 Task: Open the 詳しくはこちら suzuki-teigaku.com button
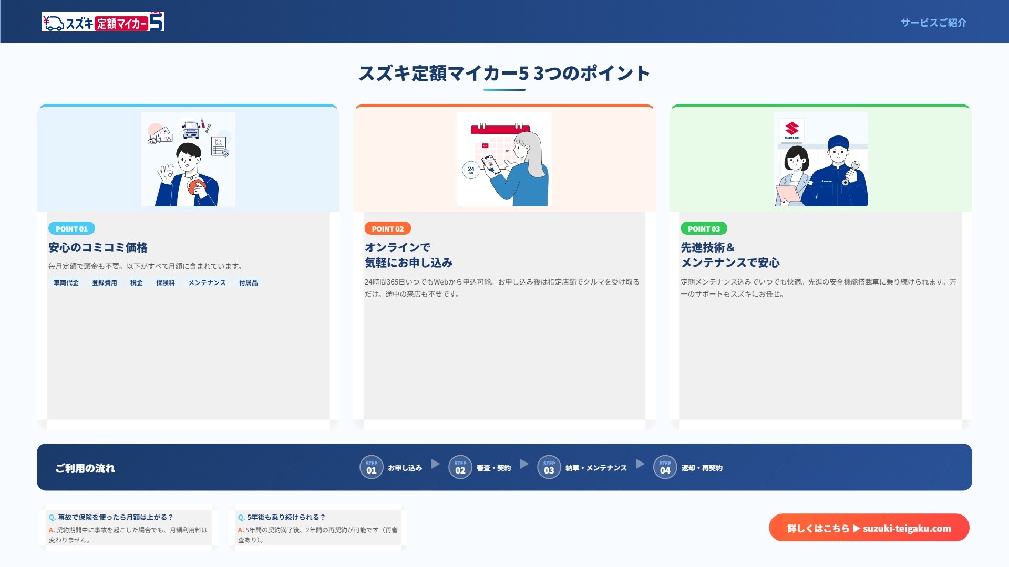click(869, 528)
